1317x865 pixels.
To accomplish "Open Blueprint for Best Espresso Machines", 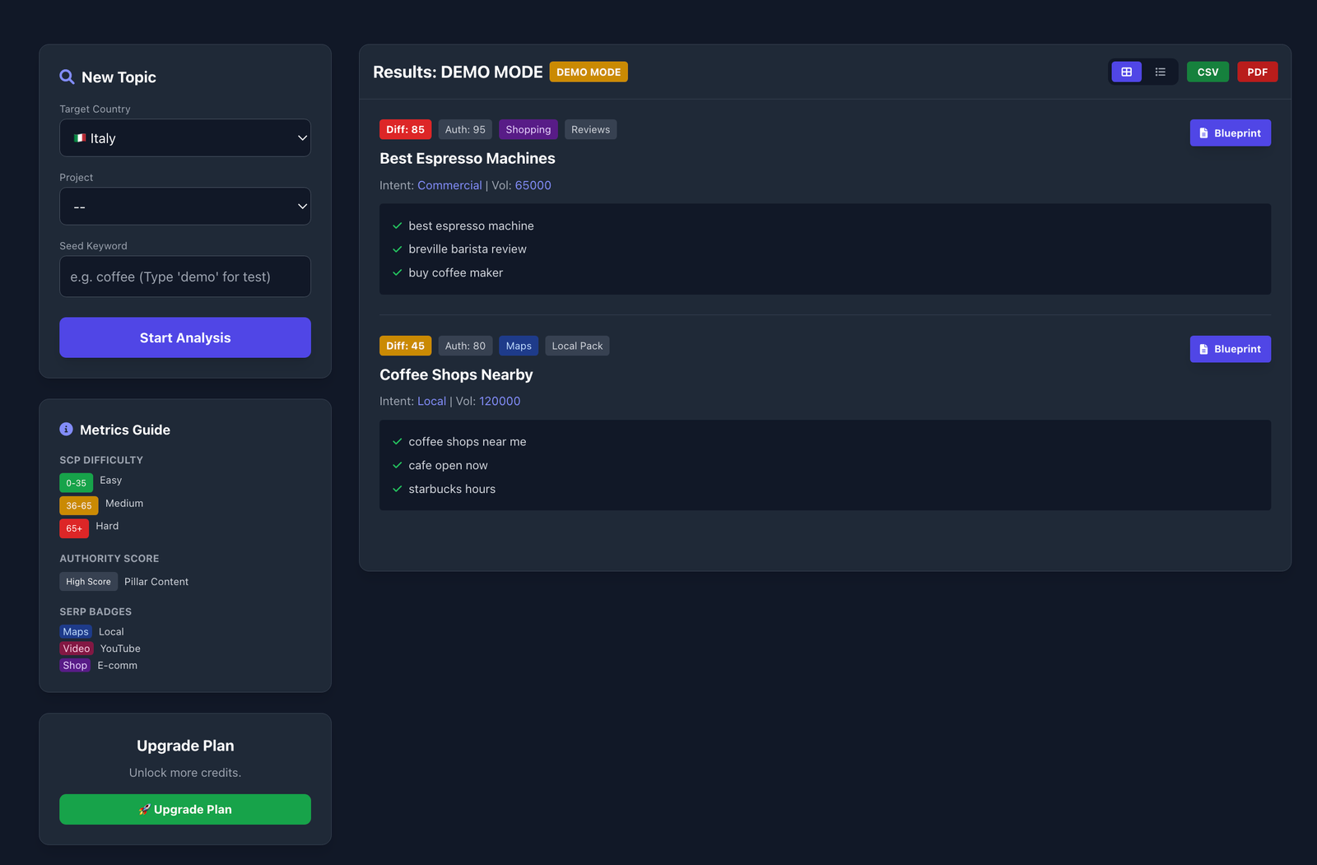I will point(1230,133).
